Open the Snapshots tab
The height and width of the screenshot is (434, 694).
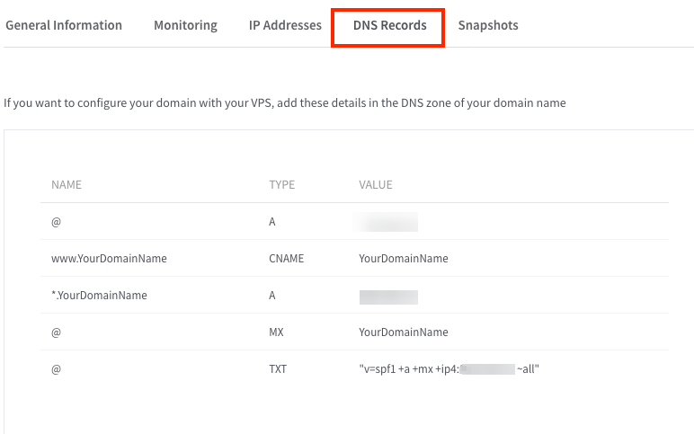(x=488, y=25)
